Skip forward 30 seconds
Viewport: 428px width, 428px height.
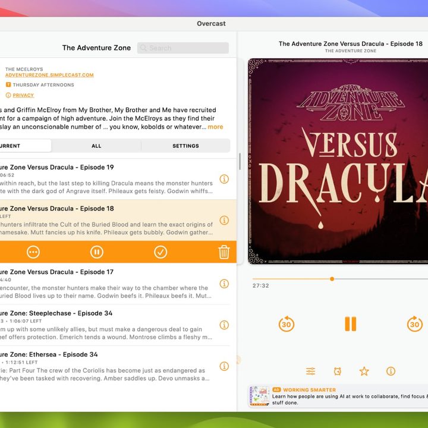(415, 324)
